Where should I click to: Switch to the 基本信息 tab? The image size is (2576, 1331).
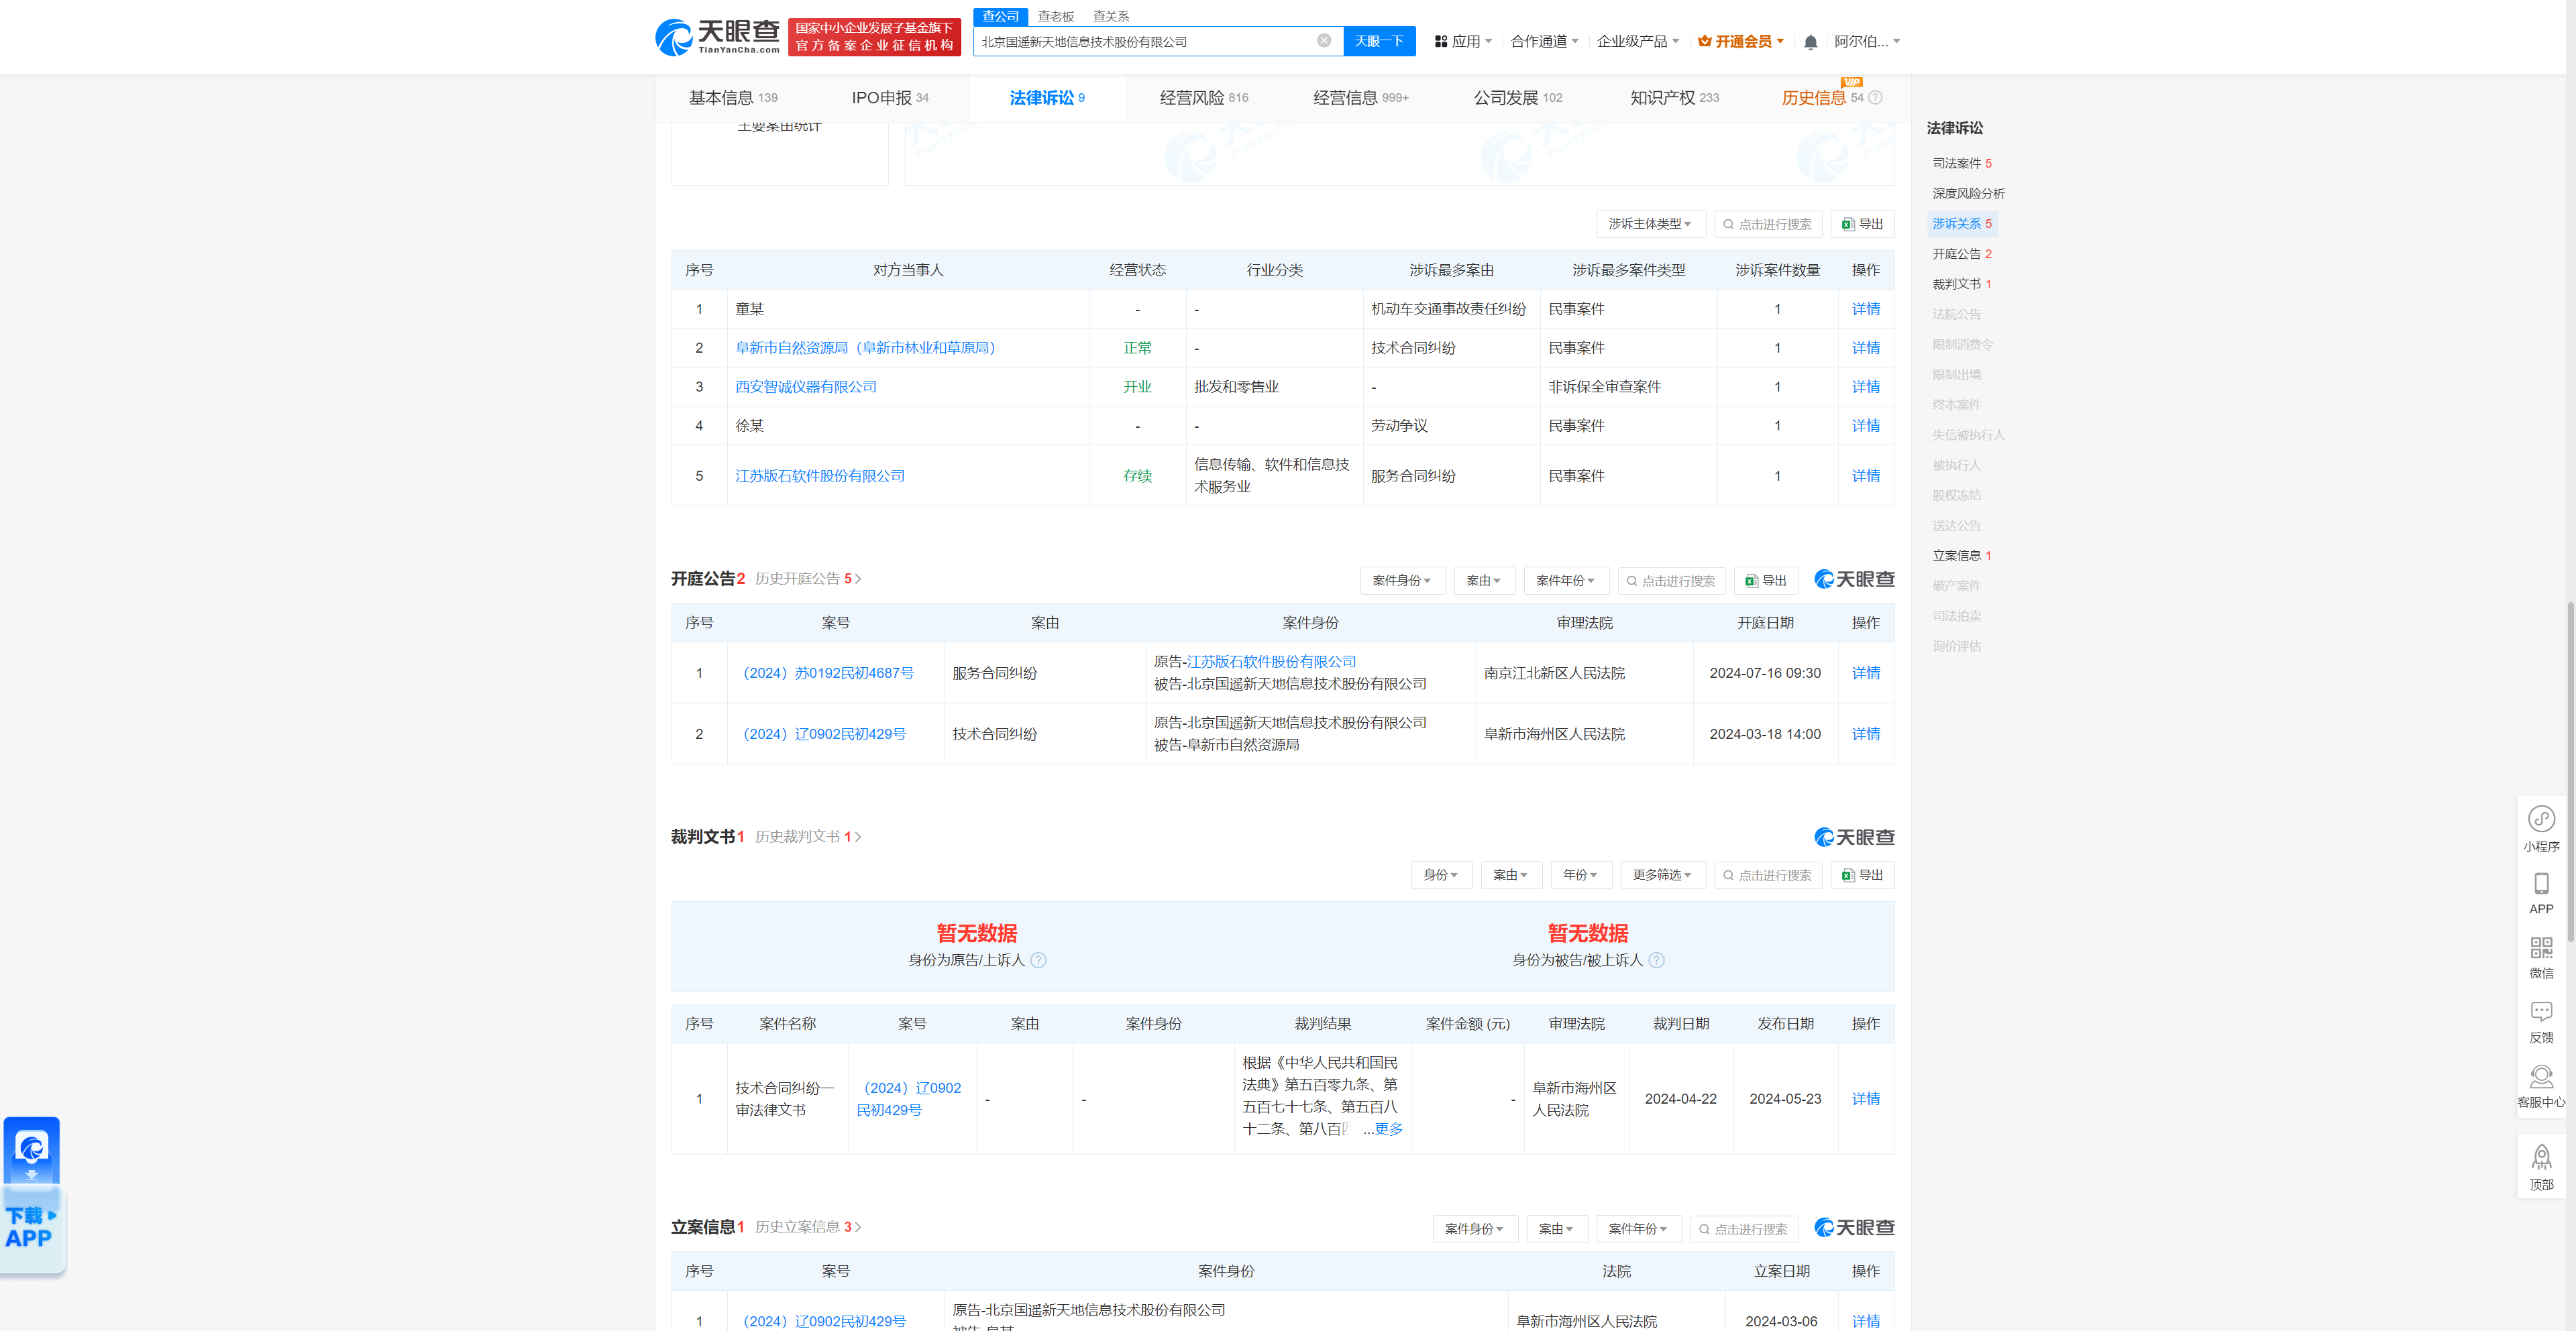tap(733, 98)
